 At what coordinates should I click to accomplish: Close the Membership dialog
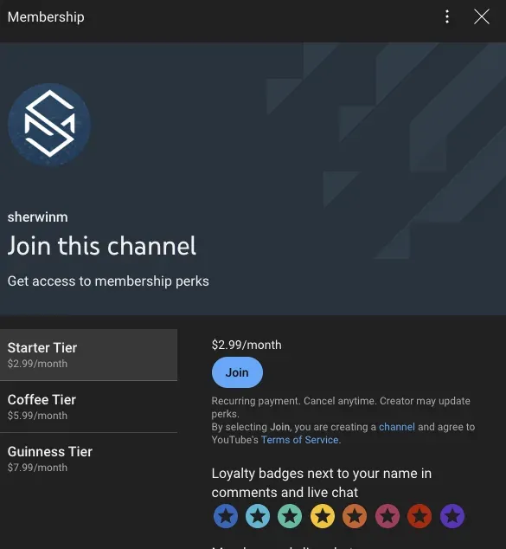point(482,16)
